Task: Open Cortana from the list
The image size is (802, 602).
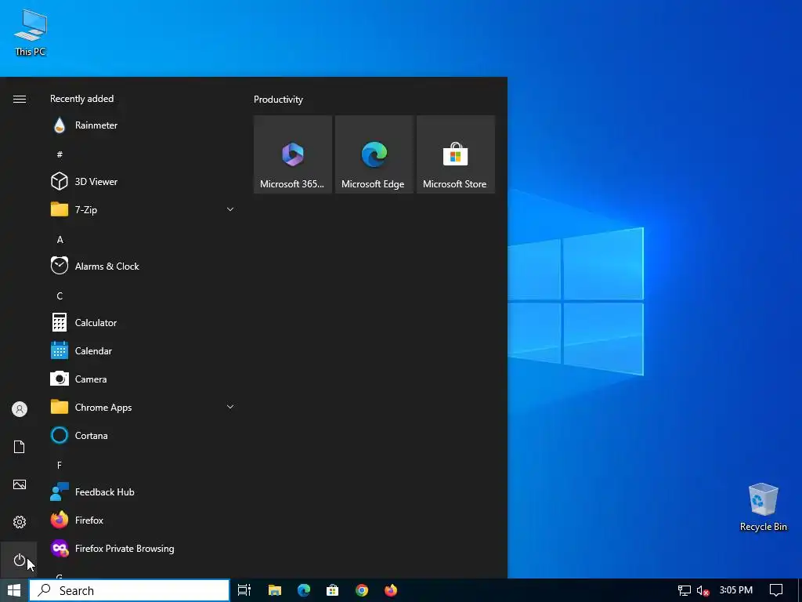Action: 143,436
